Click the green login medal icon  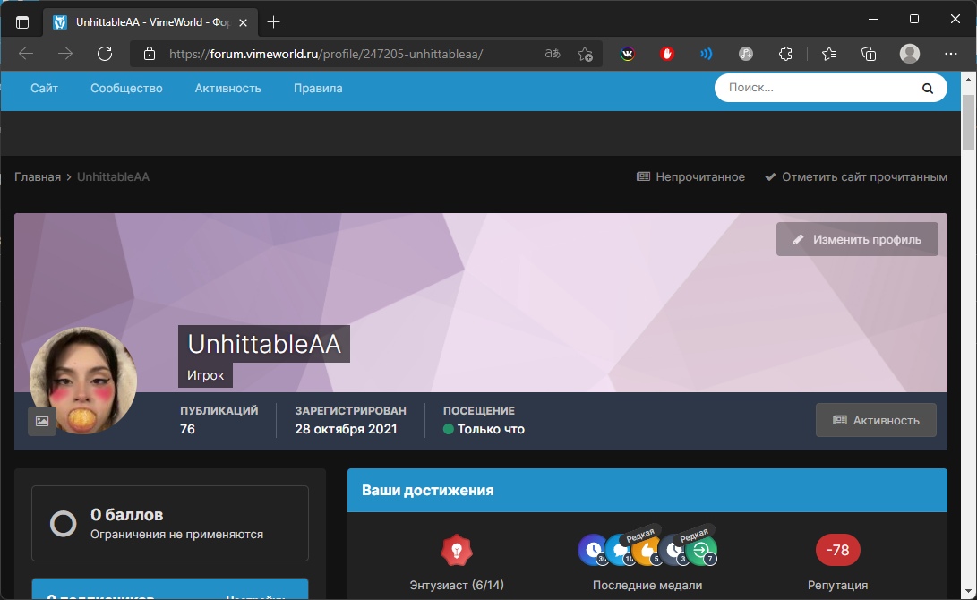[x=701, y=550]
